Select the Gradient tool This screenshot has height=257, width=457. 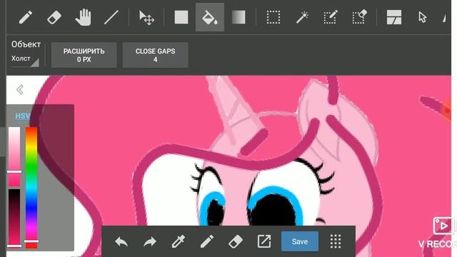coord(238,17)
